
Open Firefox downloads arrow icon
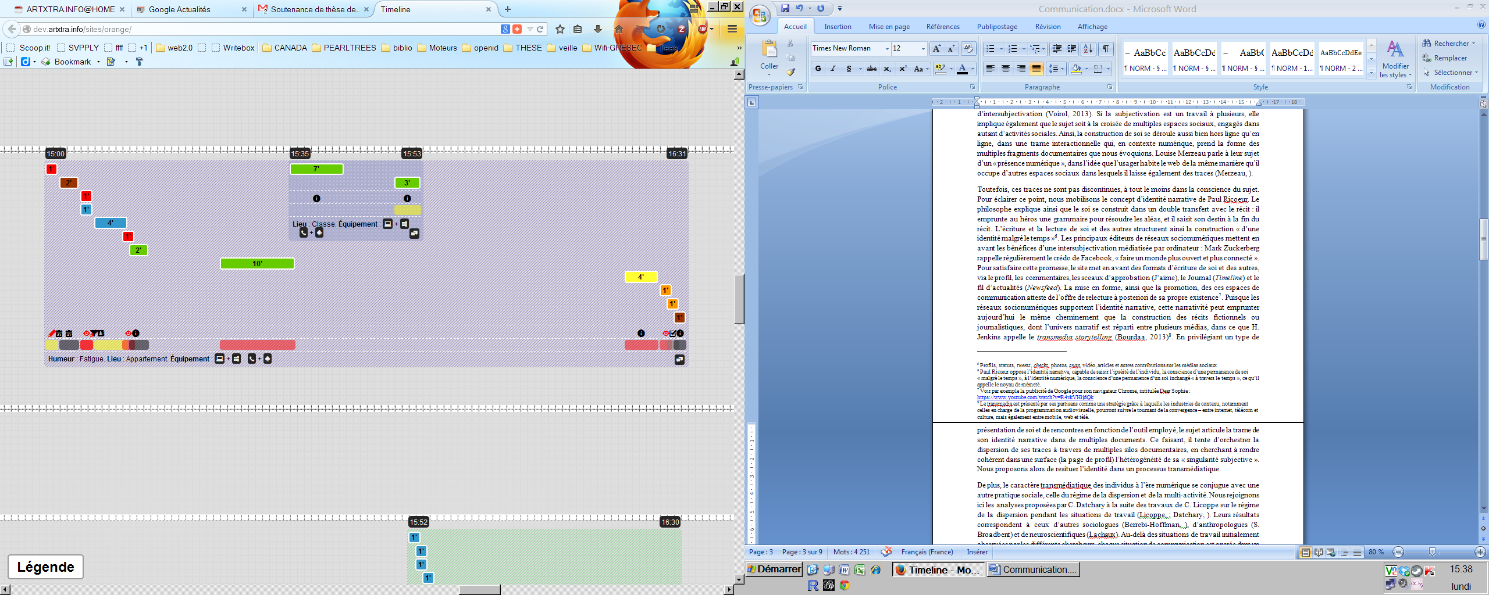[597, 29]
